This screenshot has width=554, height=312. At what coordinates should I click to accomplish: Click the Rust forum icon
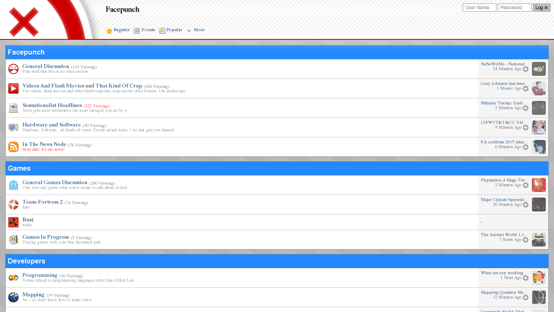(13, 222)
